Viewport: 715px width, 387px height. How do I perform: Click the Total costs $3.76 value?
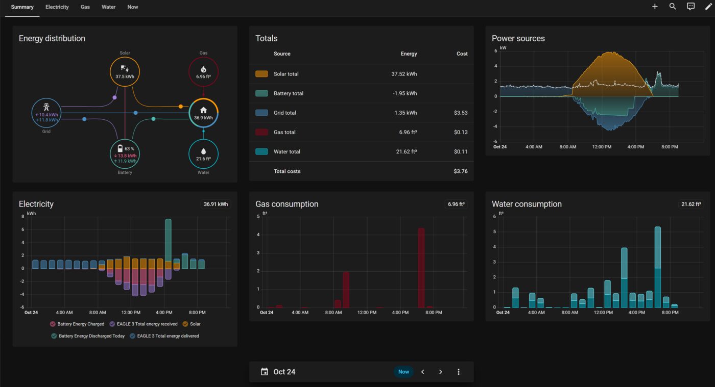coord(461,171)
